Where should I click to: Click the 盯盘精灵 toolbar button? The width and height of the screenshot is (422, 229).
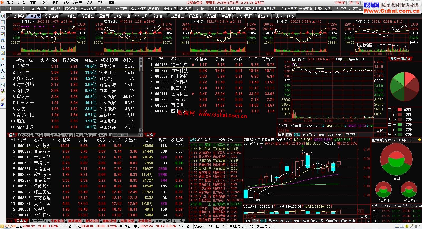[x=355, y=8]
